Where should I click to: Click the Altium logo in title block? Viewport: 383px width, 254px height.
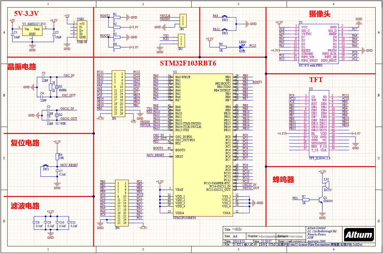pyautogui.click(x=359, y=235)
